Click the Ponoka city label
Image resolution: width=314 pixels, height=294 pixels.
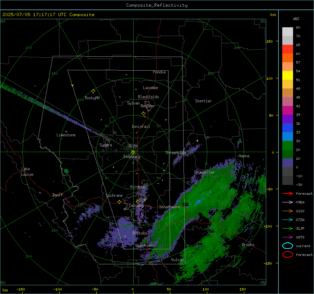(159, 72)
